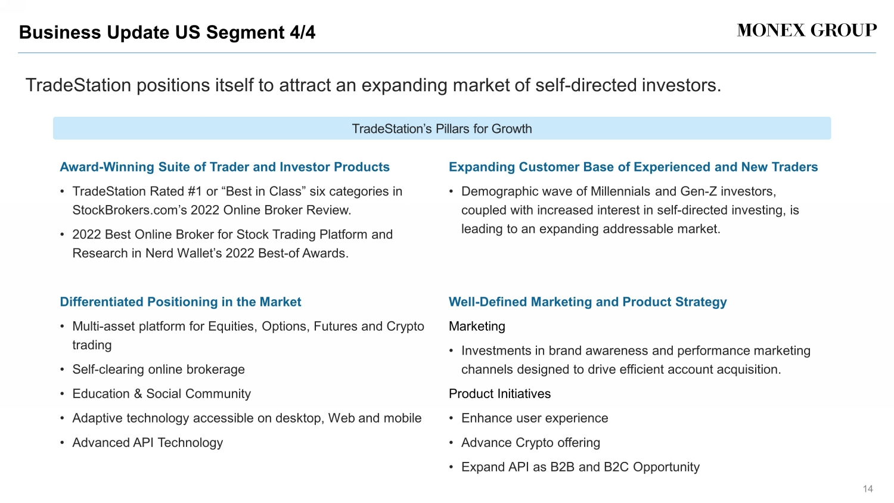Click 'Award-Winning Suite of Trader and Investor Products' heading
This screenshot has width=894, height=503.
(225, 167)
